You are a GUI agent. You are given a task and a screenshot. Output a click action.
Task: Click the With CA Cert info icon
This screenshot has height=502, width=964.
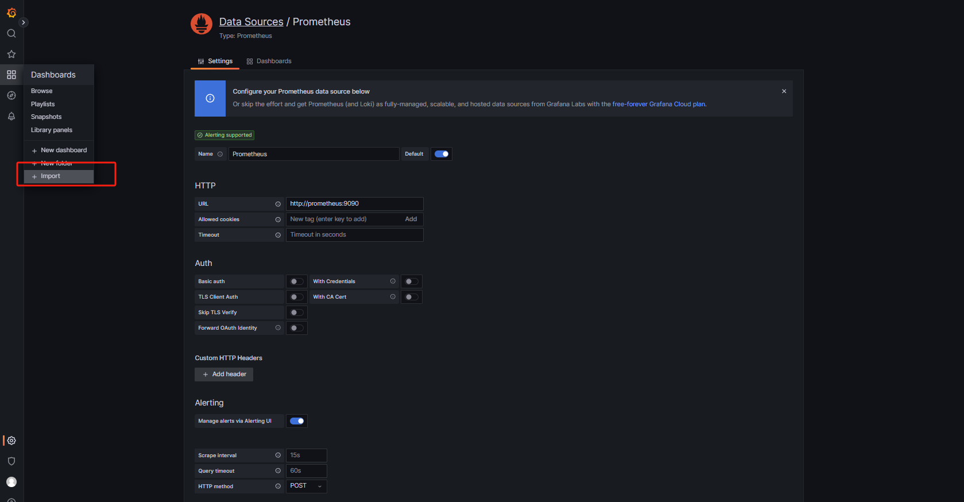pyautogui.click(x=393, y=297)
